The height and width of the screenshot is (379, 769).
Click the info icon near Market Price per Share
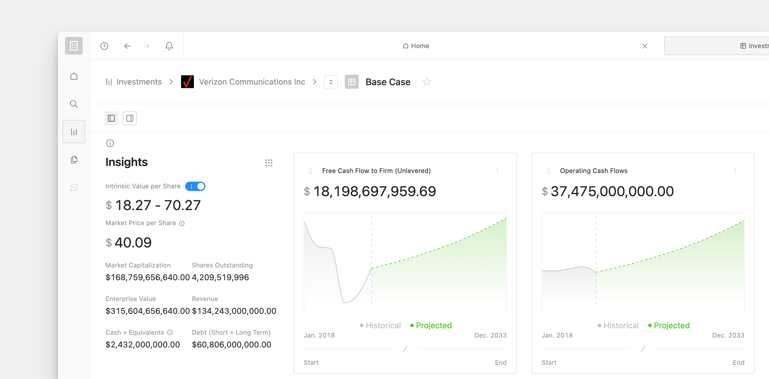click(x=182, y=223)
